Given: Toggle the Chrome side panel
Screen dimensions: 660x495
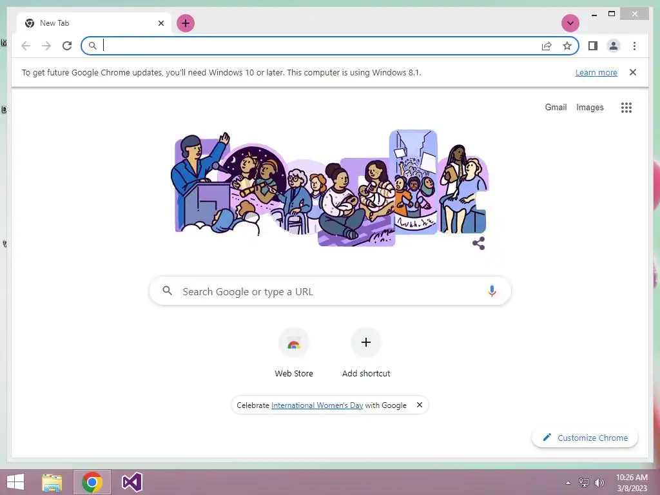Looking at the screenshot, I should [593, 46].
